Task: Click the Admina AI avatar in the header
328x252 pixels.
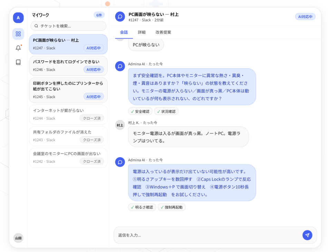Action: point(119,16)
